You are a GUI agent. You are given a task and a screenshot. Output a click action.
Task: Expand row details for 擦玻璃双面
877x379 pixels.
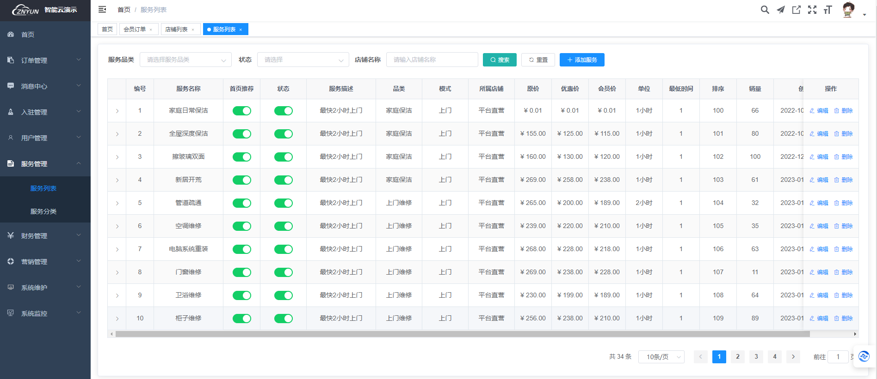[x=117, y=157]
